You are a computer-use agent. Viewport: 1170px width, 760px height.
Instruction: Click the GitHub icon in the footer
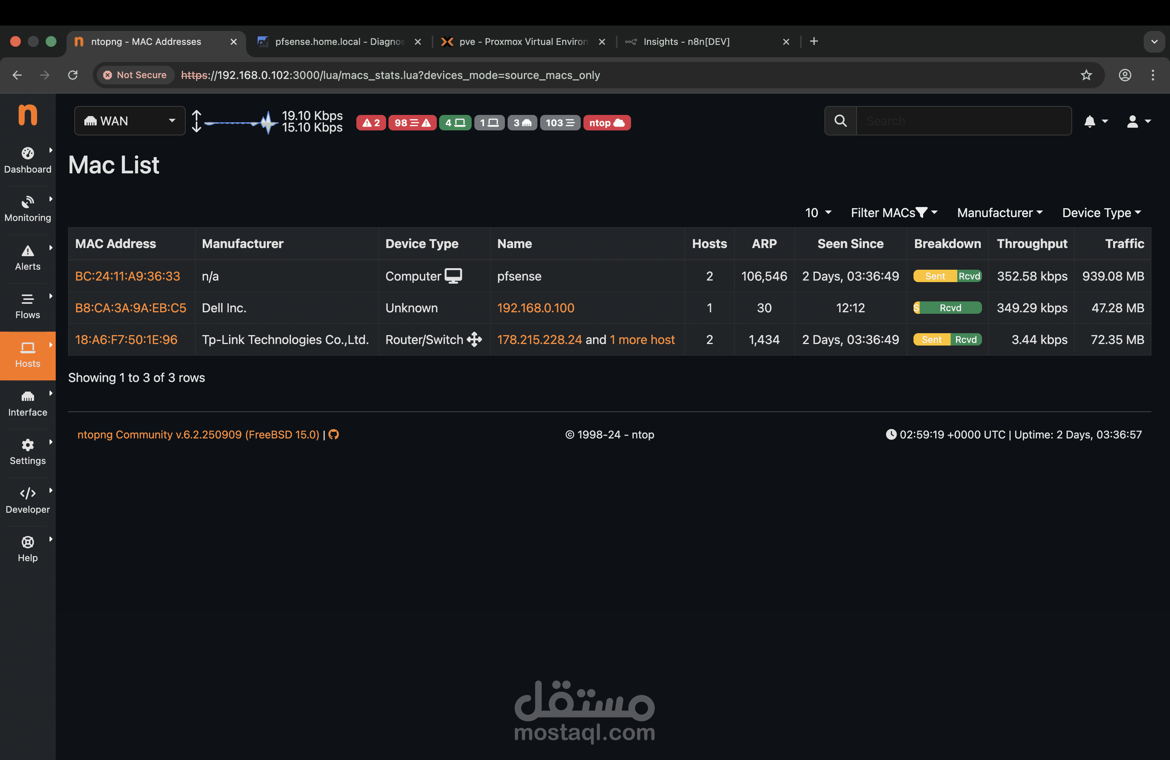pyautogui.click(x=334, y=435)
